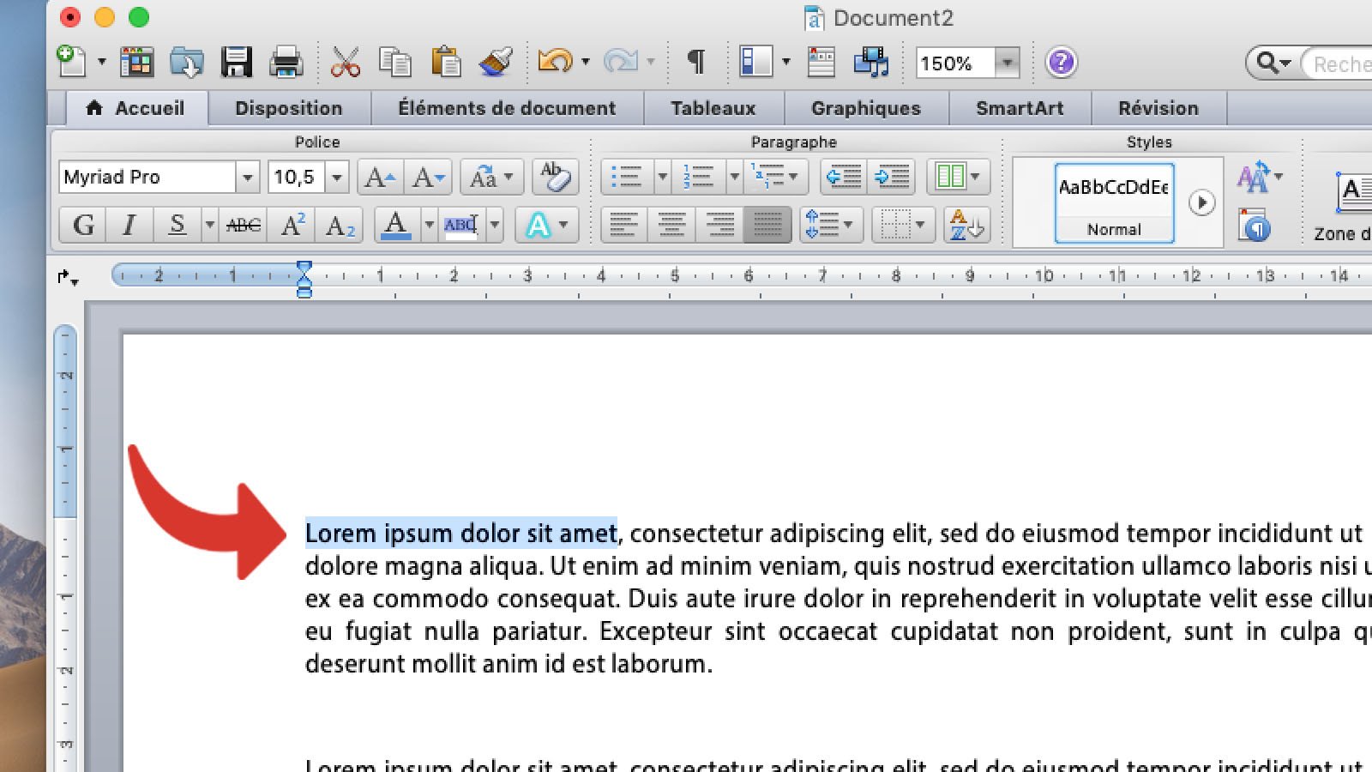Click the Grow Font icon
The image size is (1372, 772).
[x=377, y=178]
